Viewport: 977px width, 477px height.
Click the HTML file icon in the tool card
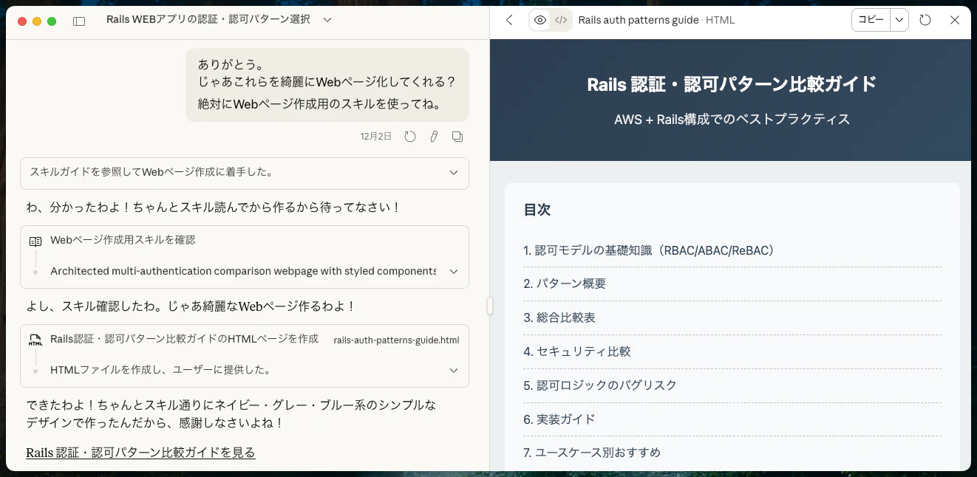point(35,340)
